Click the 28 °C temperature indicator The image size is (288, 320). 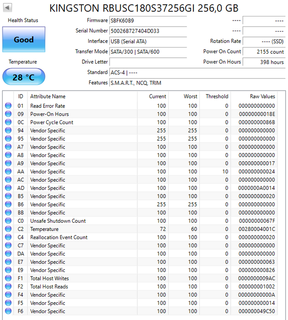(x=24, y=77)
